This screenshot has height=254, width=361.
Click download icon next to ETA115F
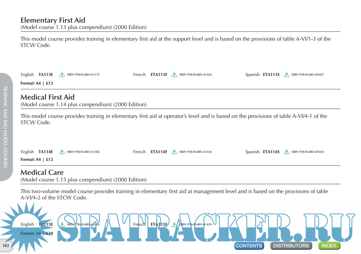click(x=174, y=224)
